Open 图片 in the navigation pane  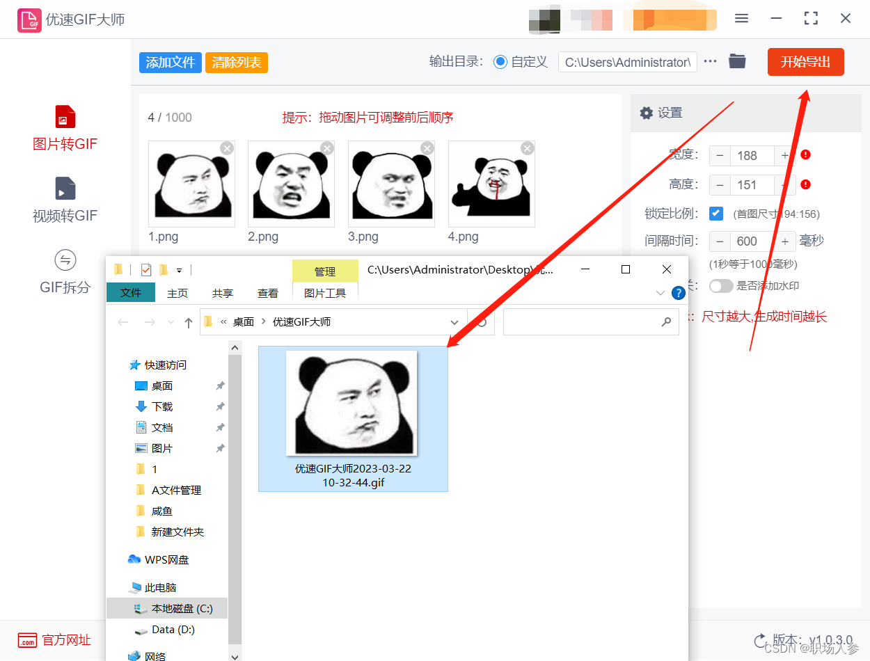(x=162, y=448)
